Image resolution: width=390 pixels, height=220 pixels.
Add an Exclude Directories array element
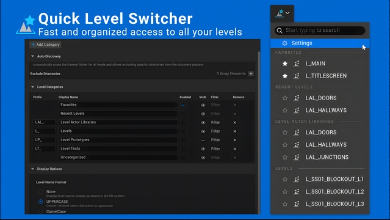coord(251,73)
